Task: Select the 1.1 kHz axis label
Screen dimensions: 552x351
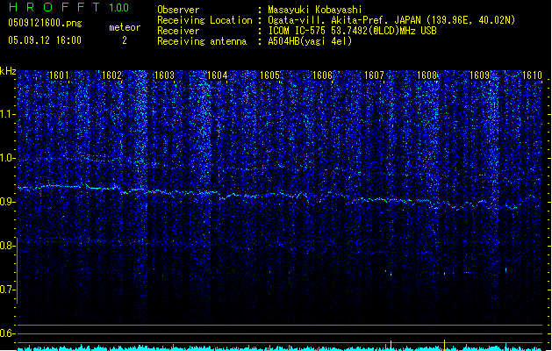Action: tap(8, 113)
